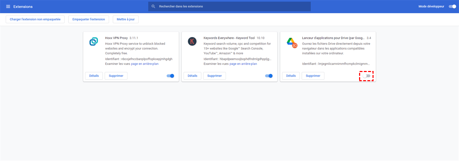459x161 pixels.
Task: Click Charger l'extension non empaquetée button
Action: click(35, 19)
